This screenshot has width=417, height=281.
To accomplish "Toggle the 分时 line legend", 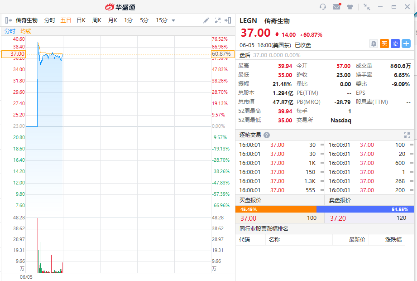I will [x=10, y=31].
